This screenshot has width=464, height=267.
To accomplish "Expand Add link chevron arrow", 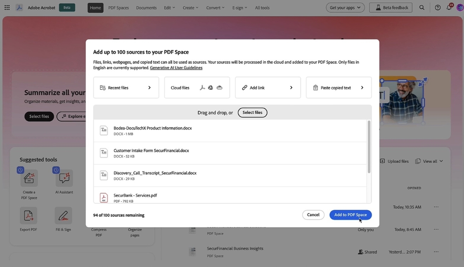I will pos(291,88).
